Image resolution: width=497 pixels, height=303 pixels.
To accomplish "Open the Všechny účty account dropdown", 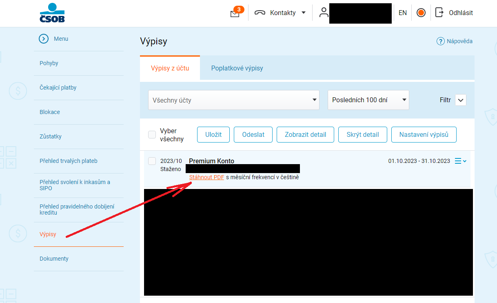I will (x=234, y=100).
